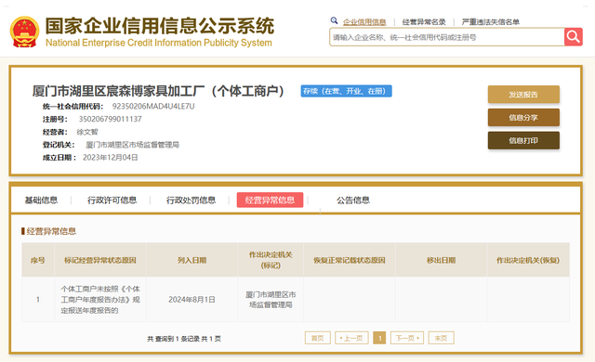Screen dimensions: 595x362
Task: Click the 下一页 next page button
Action: [x=407, y=338]
